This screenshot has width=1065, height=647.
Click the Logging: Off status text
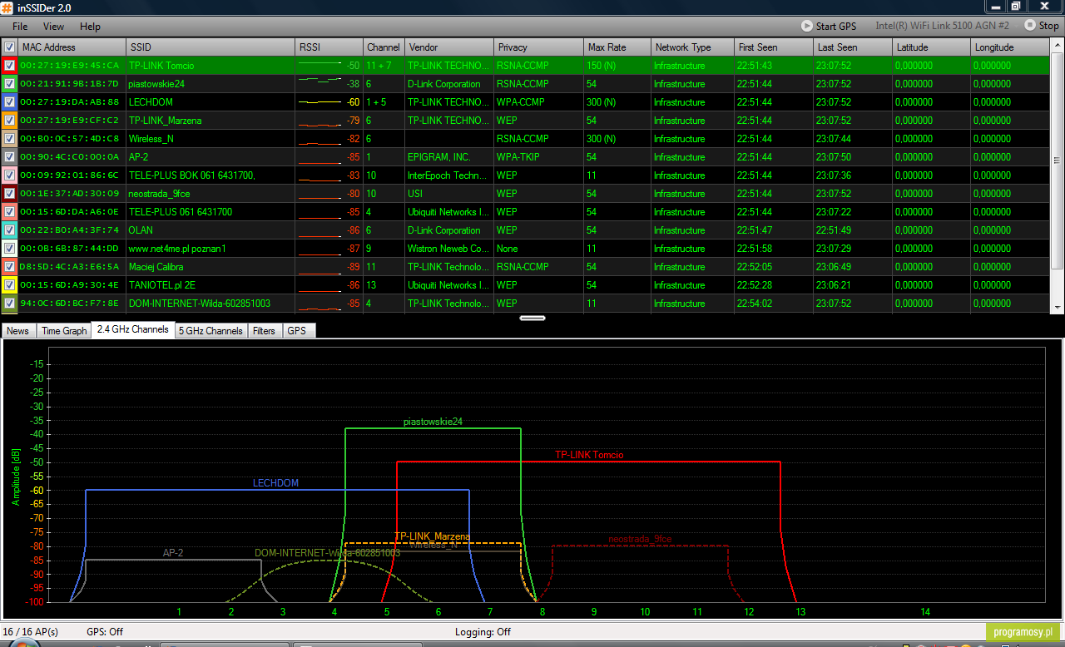(483, 632)
